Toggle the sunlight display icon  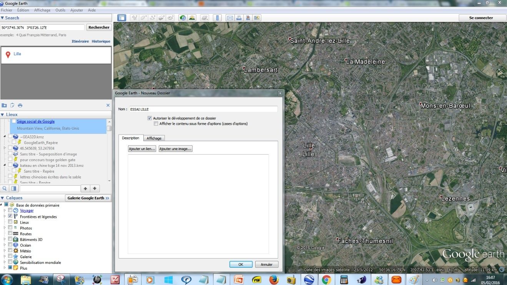(x=192, y=18)
